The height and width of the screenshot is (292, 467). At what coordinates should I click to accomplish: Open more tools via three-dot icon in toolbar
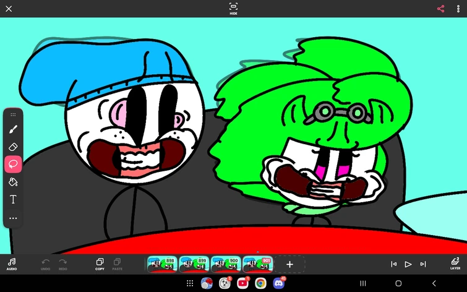[13, 218]
